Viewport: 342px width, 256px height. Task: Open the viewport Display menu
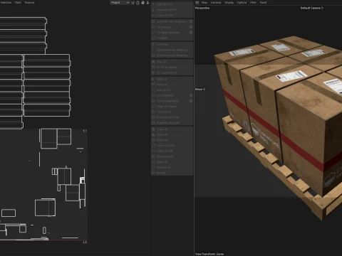coord(229,3)
